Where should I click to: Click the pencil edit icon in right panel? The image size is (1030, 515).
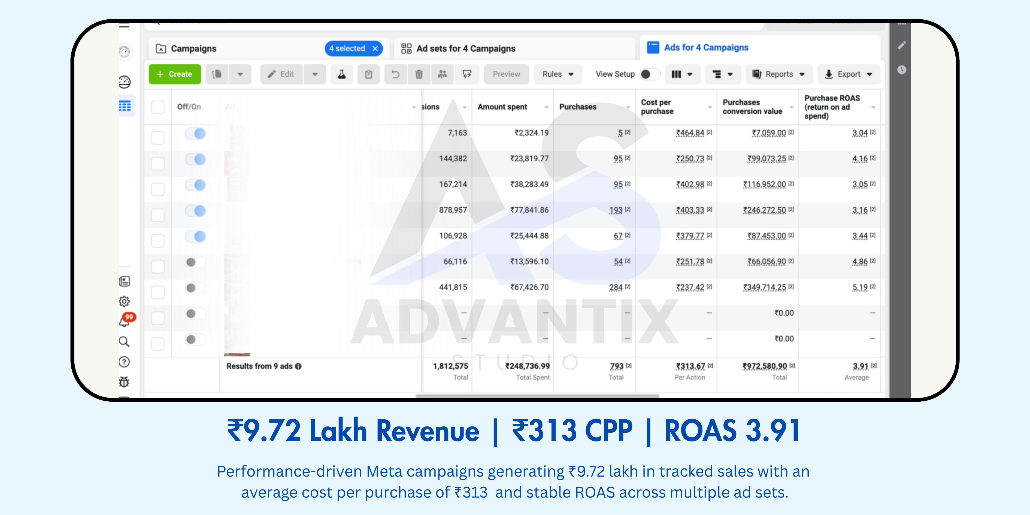point(902,45)
